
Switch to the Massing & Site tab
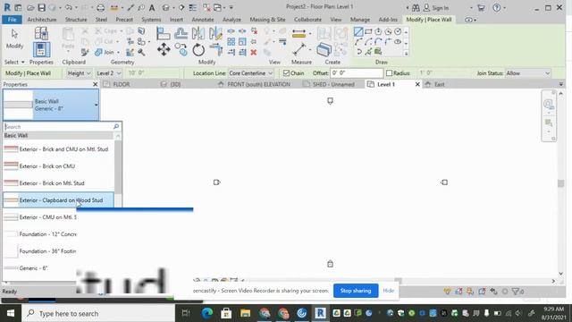coord(267,20)
